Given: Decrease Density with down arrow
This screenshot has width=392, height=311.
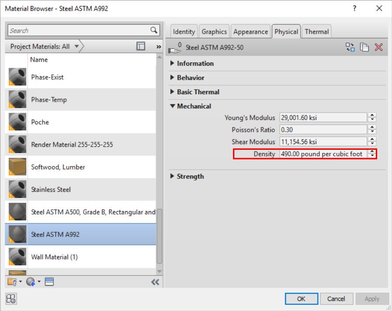Looking at the screenshot, I should click(x=372, y=156).
